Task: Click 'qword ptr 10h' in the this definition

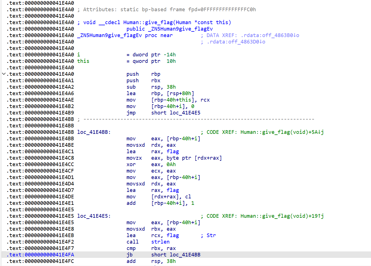Action: point(154,61)
